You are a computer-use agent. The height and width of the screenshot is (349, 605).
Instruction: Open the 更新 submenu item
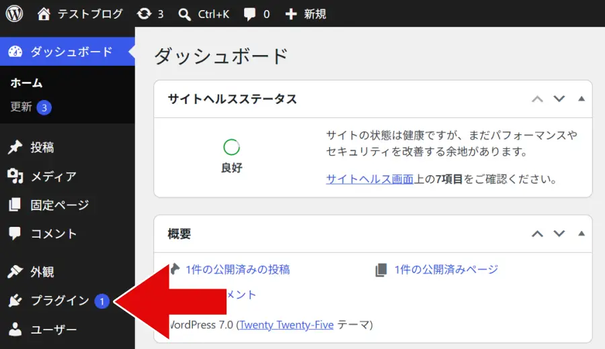(21, 107)
